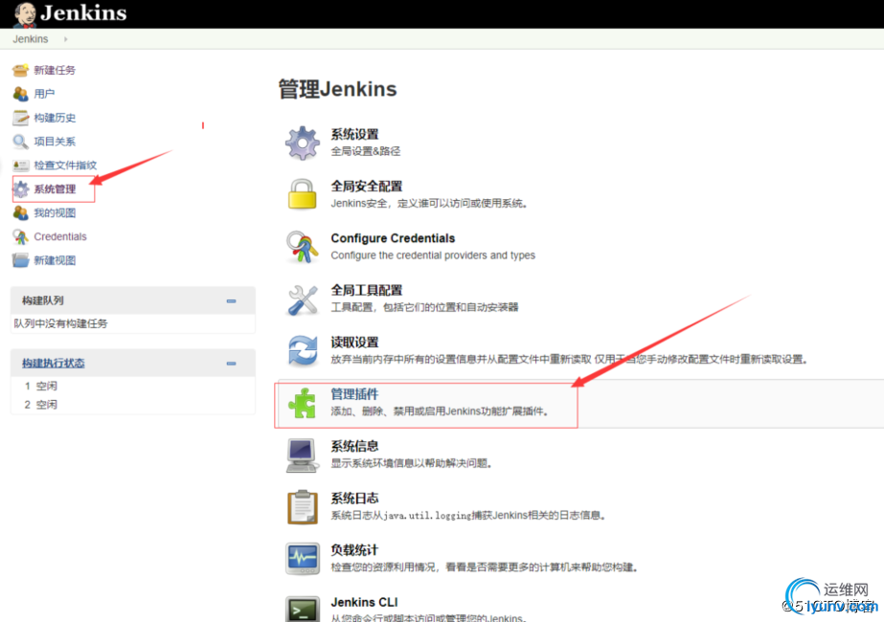This screenshot has width=884, height=622.
Task: Click the 检查您的资源利用情况 description text
Action: [x=485, y=567]
